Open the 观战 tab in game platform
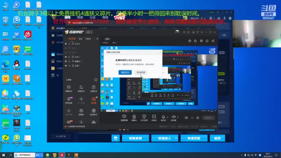Screen dimensions: 281x158 click(80, 17)
